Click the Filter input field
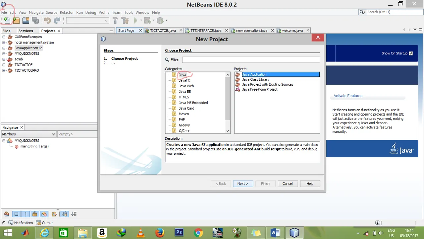This screenshot has width=424, height=239. (251, 60)
